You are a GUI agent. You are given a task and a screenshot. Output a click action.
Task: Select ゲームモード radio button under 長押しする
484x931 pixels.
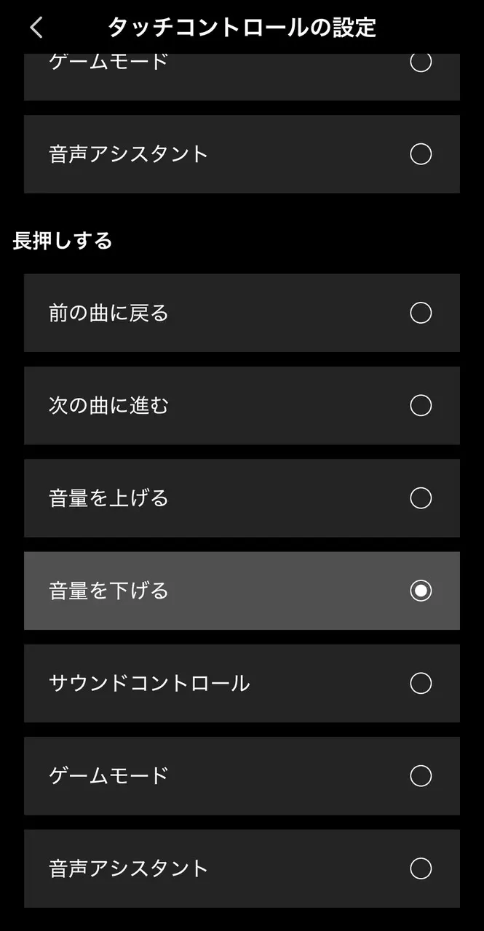click(x=421, y=776)
